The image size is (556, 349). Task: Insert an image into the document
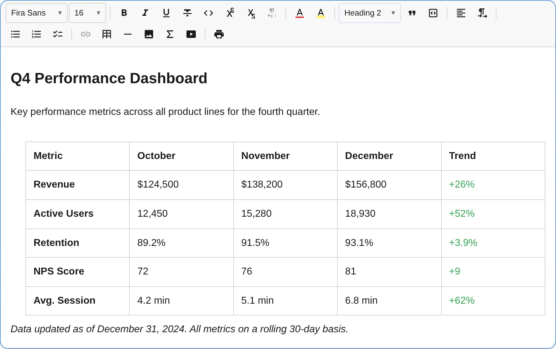(149, 34)
